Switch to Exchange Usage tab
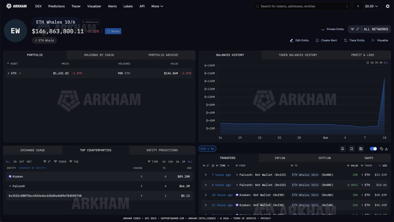The height and width of the screenshot is (222, 394). (33, 150)
